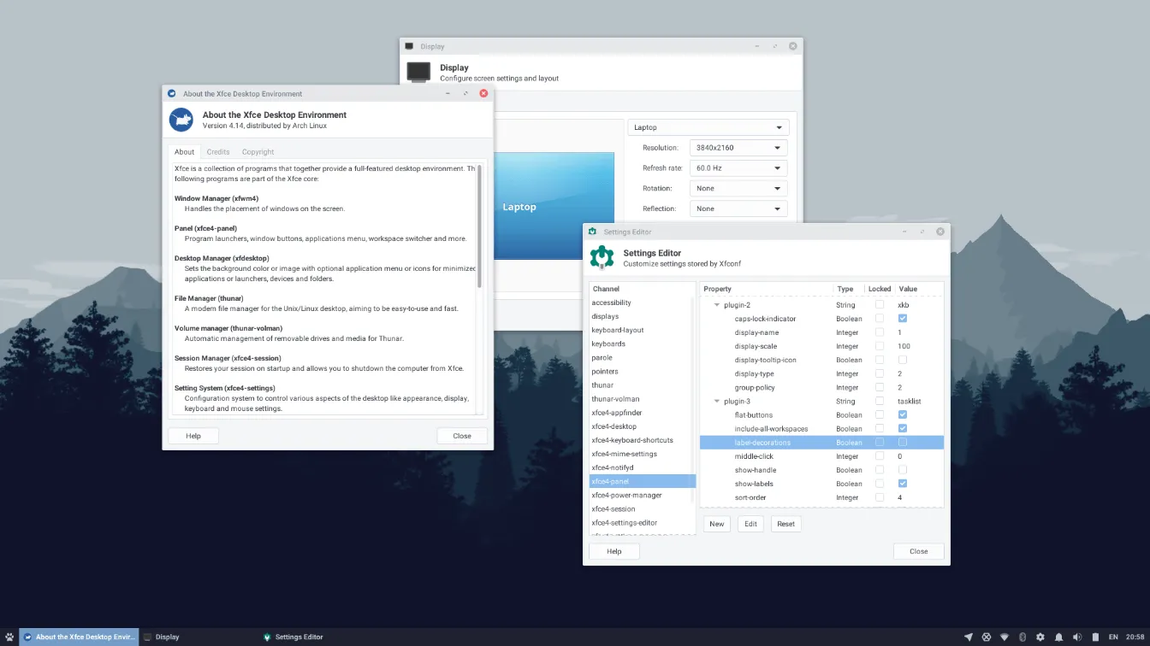Disable the show-labels boolean value

pyautogui.click(x=901, y=484)
